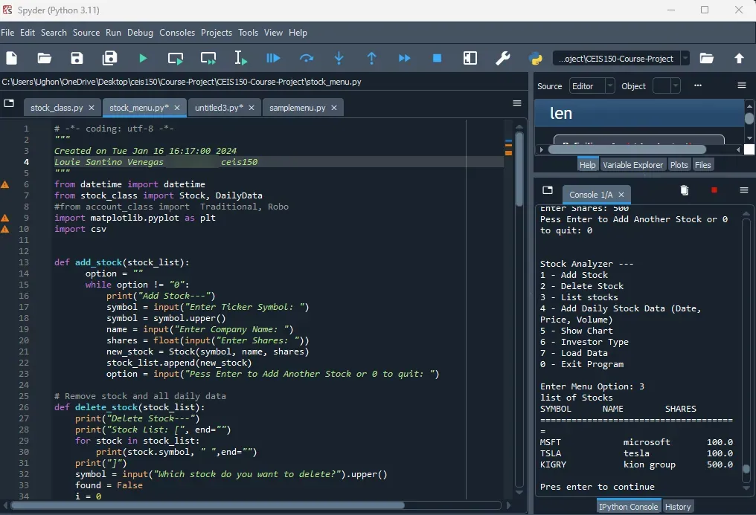
Task: Select the Help pane tab
Action: point(587,165)
